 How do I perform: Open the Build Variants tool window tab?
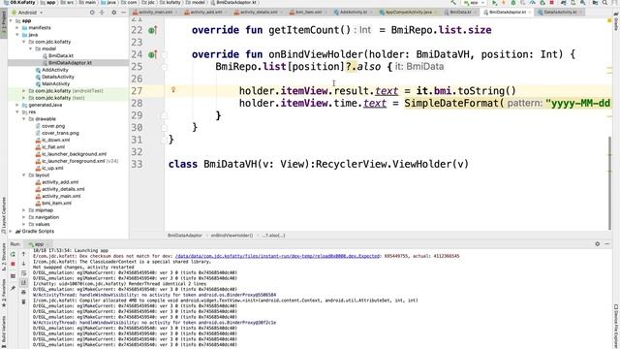[4, 332]
